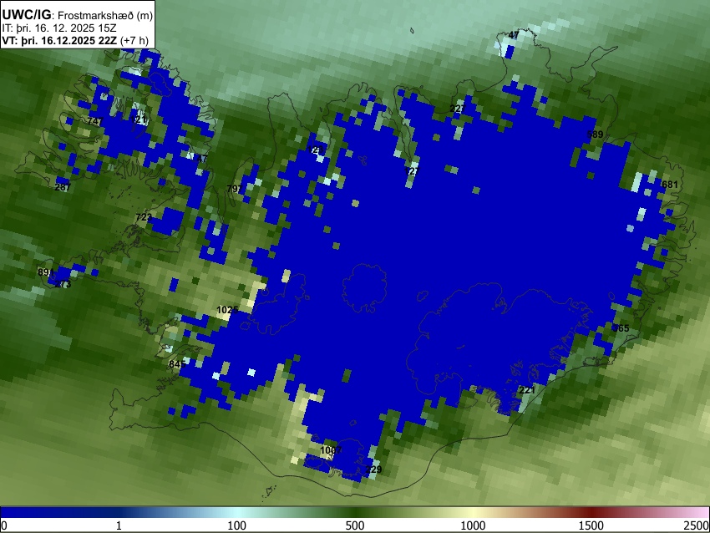Image resolution: width=710 pixels, height=533 pixels.
Task: Click the 891 value label
Action: point(46,272)
